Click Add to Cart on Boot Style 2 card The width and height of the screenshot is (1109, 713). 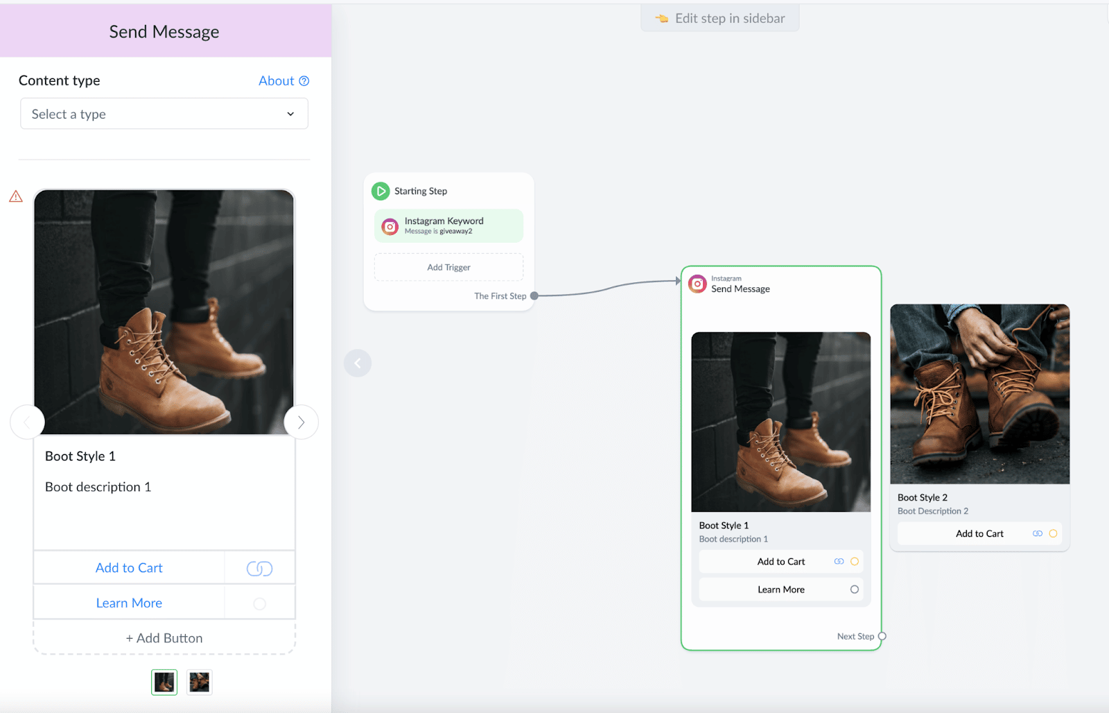coord(979,533)
